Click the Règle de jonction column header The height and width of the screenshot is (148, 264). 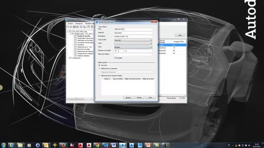[x=148, y=79]
